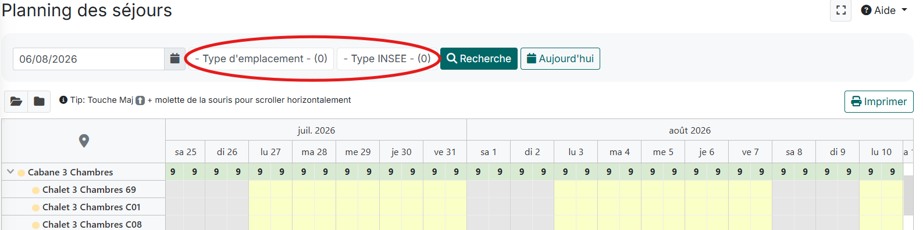
Task: Click the Shift key icon in the tip
Action: coord(140,100)
